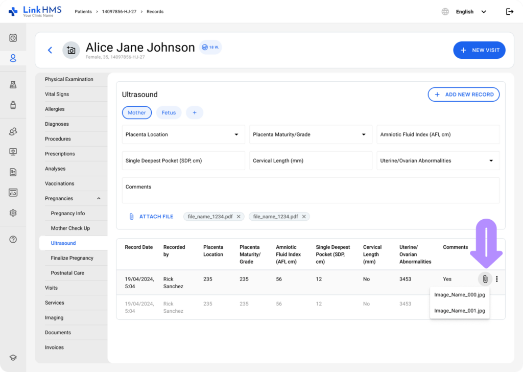This screenshot has height=372, width=523.
Task: Click the Comments input field
Action: click(x=311, y=191)
